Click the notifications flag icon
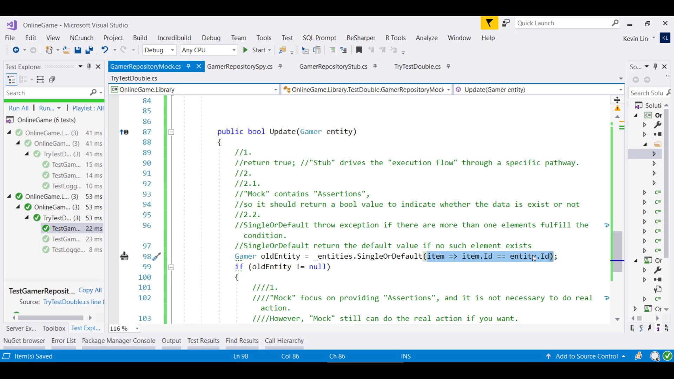This screenshot has height=379, width=674. pyautogui.click(x=489, y=23)
